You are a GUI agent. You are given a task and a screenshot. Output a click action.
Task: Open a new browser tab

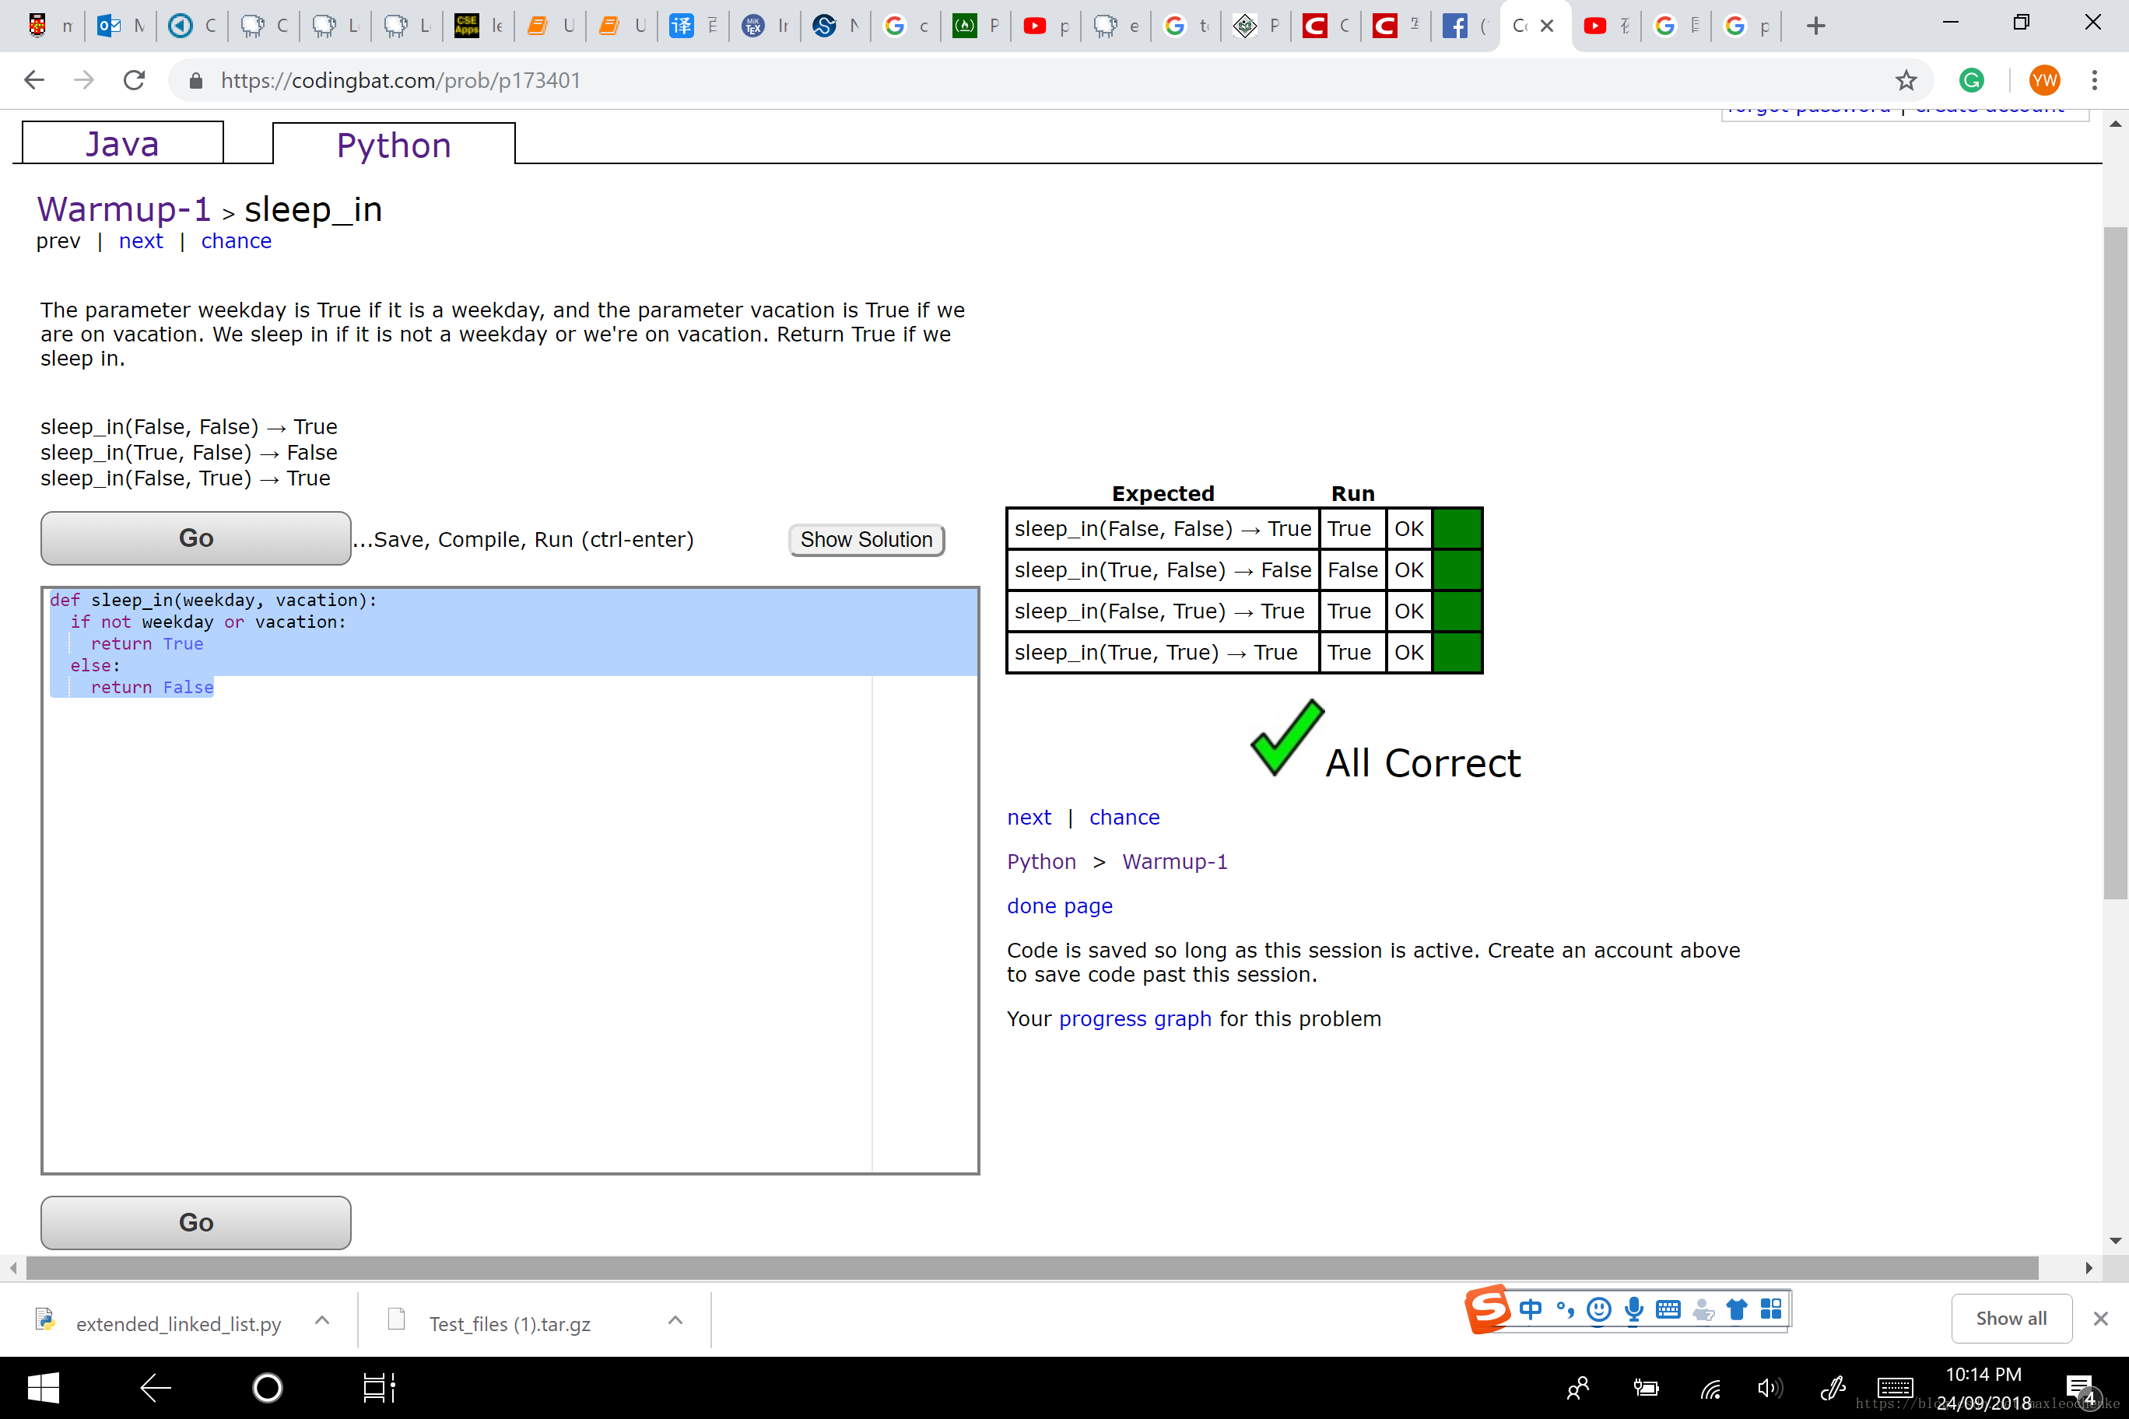pyautogui.click(x=1815, y=26)
